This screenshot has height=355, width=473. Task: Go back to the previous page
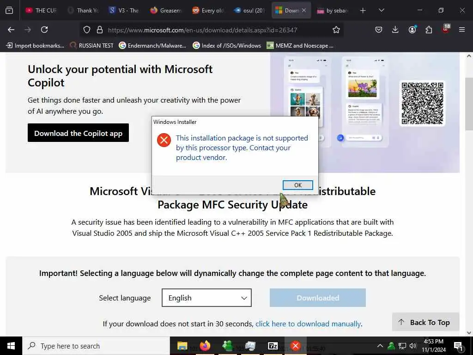pos(11,30)
